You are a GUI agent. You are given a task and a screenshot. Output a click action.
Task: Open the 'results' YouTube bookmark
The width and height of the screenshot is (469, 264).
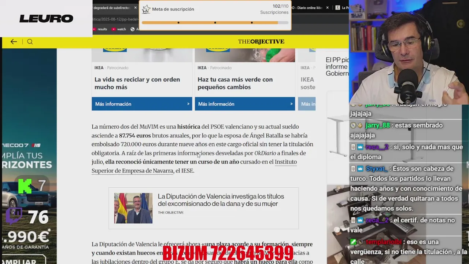(100, 29)
